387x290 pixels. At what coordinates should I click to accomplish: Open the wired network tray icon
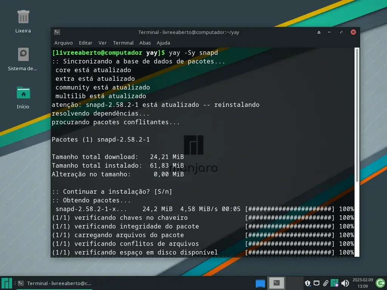(316, 283)
